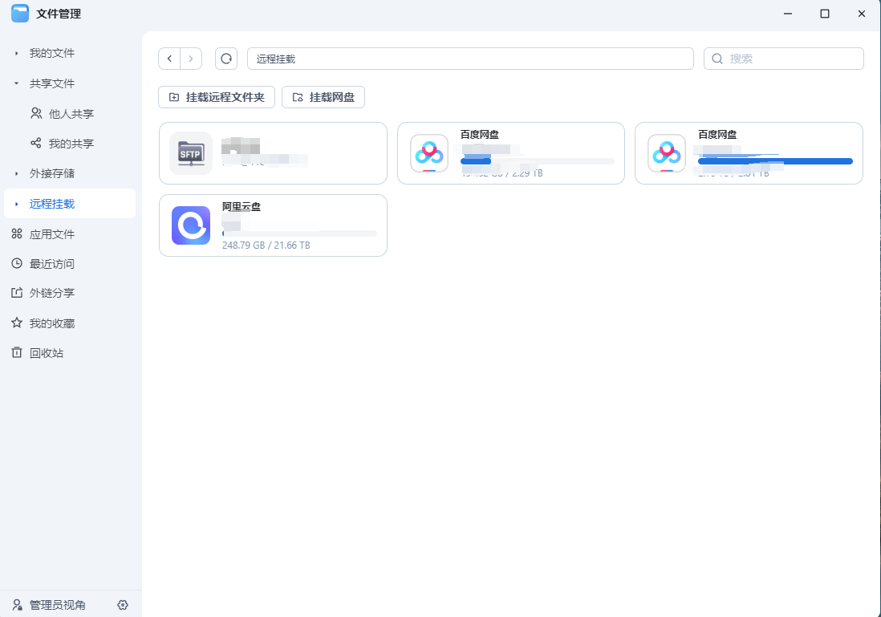Click the 外链分享 share icon
The image size is (881, 617).
click(17, 293)
